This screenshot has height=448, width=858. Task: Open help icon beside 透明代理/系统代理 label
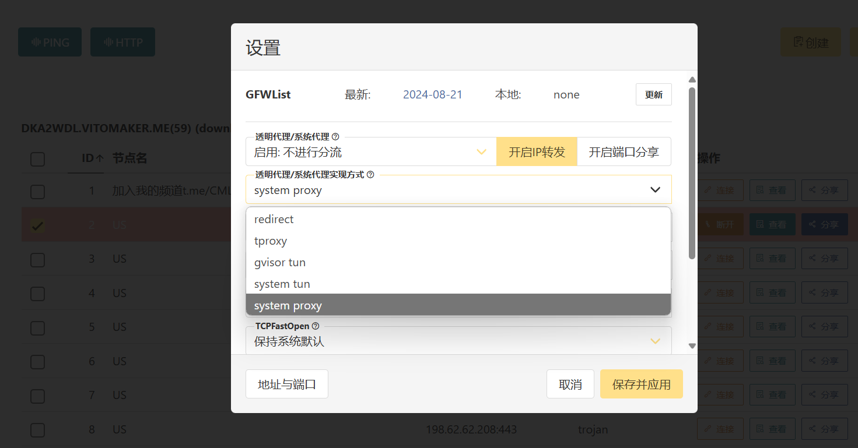click(335, 137)
